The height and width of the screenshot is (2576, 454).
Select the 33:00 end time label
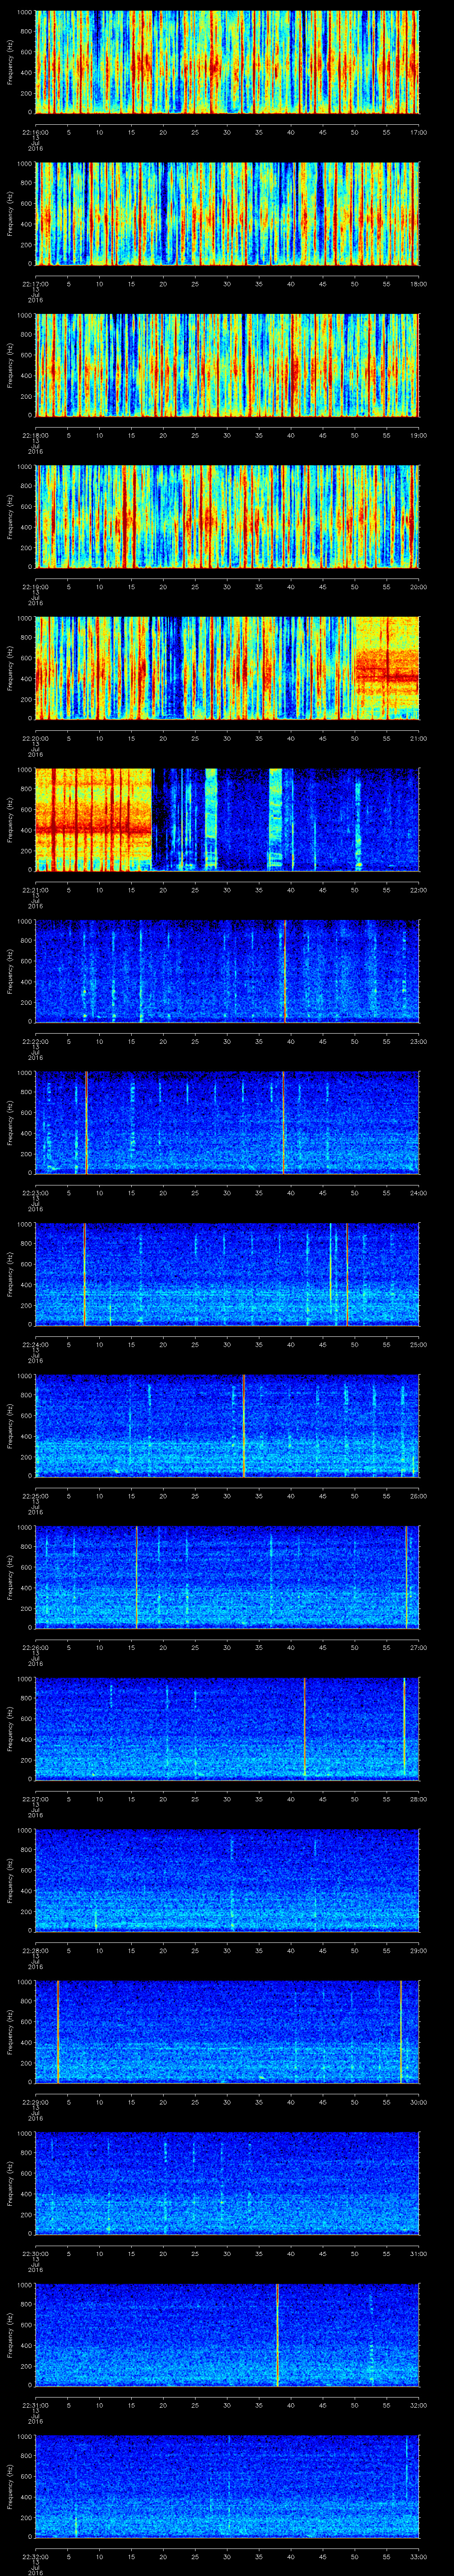(x=418, y=2556)
